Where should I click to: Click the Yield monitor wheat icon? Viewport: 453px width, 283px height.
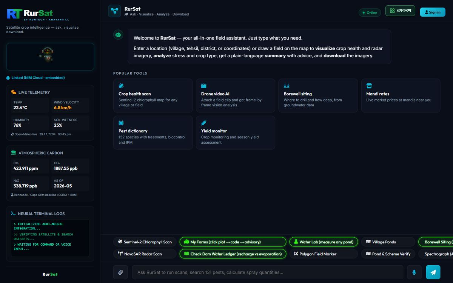204,123
